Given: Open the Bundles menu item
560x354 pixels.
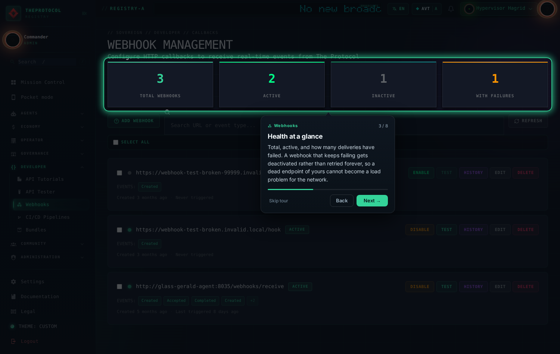Looking at the screenshot, I should [51, 230].
